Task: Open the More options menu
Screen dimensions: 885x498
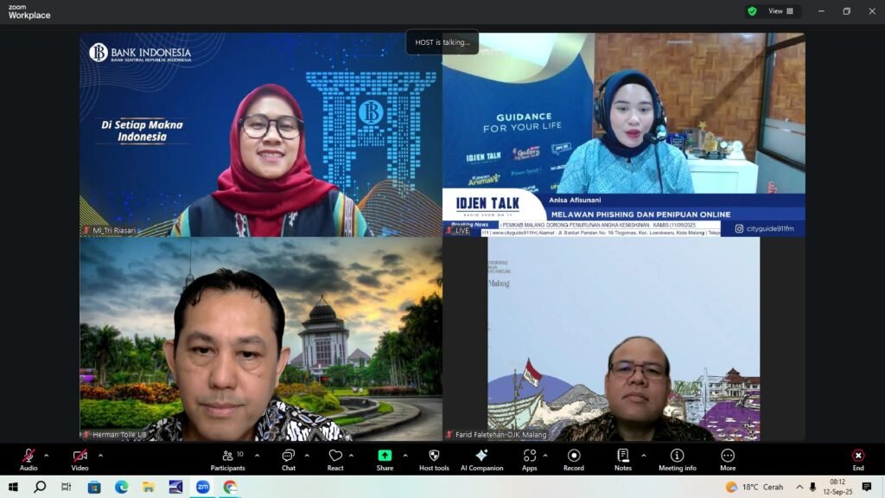Action: click(x=728, y=460)
